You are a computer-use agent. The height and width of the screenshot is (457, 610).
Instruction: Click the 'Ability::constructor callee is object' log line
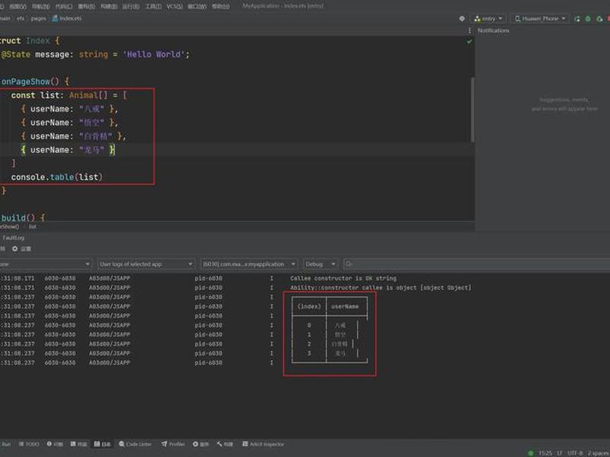tap(380, 288)
